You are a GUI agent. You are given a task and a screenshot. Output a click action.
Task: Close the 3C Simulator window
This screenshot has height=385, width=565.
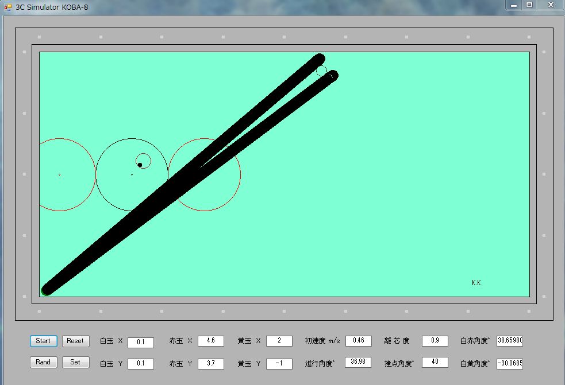[551, 5]
